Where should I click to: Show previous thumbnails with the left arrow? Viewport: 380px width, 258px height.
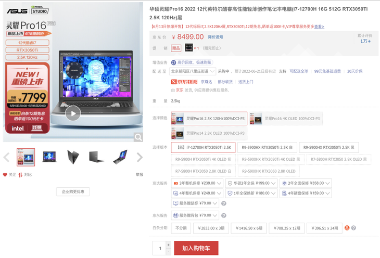coord(6,157)
